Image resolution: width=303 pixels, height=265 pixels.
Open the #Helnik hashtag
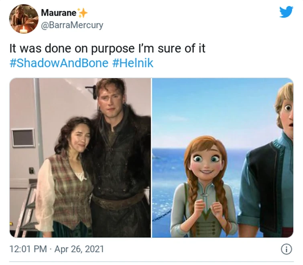click(x=133, y=63)
